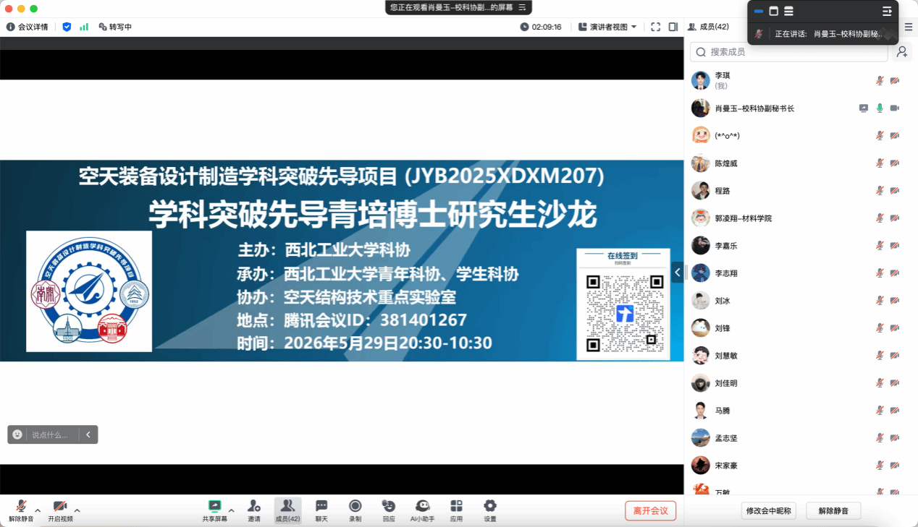918x527 pixels.
Task: Click 刘慧敏's camera-off icon
Action: [x=895, y=356]
